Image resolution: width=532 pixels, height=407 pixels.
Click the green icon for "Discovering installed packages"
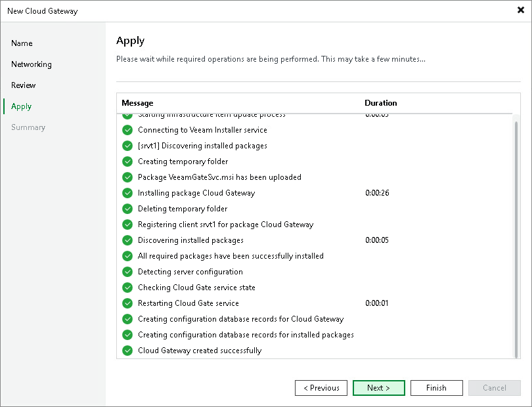(x=127, y=240)
